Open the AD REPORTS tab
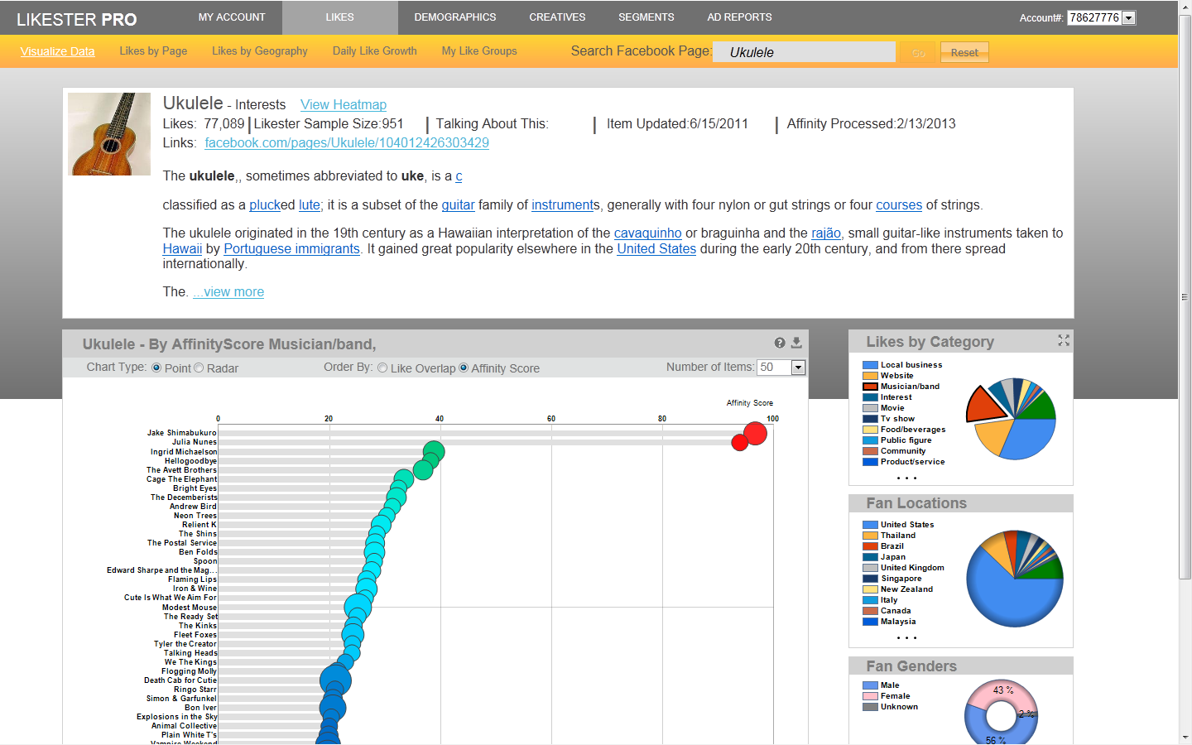The width and height of the screenshot is (1192, 745). coord(739,17)
